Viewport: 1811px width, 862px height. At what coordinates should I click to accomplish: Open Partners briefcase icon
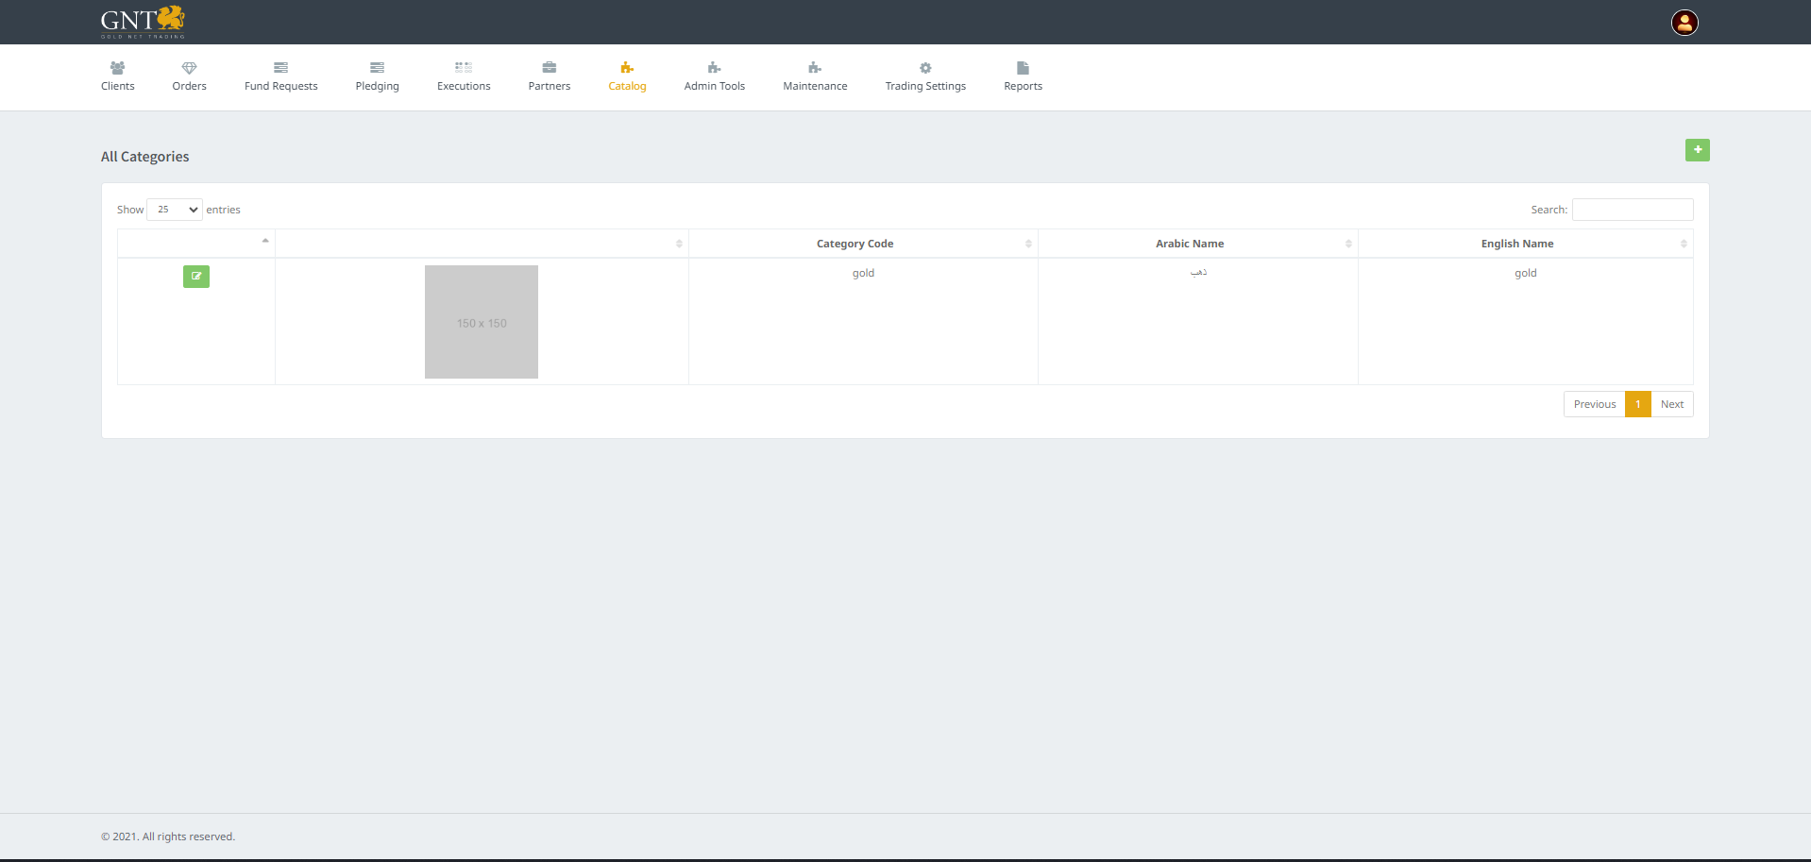tap(549, 68)
